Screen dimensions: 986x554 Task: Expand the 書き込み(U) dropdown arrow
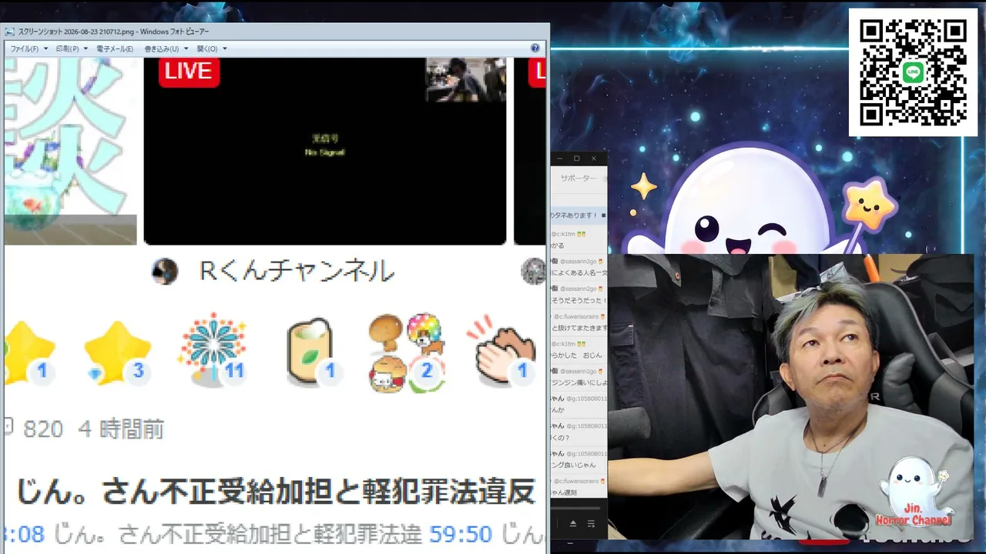(186, 48)
